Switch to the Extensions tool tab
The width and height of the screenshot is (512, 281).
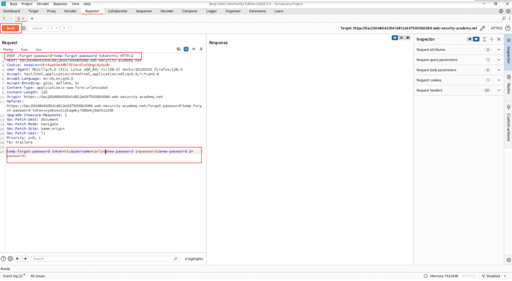click(257, 11)
